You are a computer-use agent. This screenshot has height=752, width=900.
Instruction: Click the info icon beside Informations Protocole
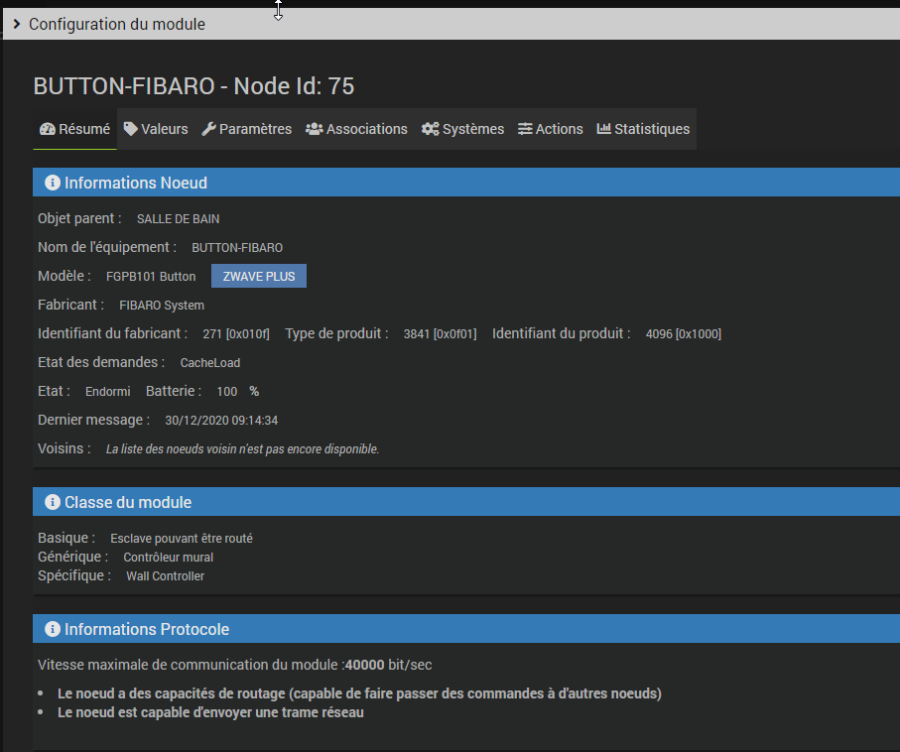(53, 629)
